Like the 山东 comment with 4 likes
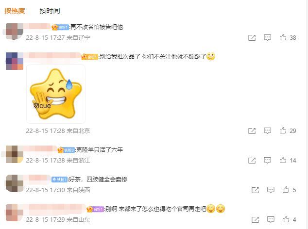Screen dimensions: 308x229 tap(286, 219)
